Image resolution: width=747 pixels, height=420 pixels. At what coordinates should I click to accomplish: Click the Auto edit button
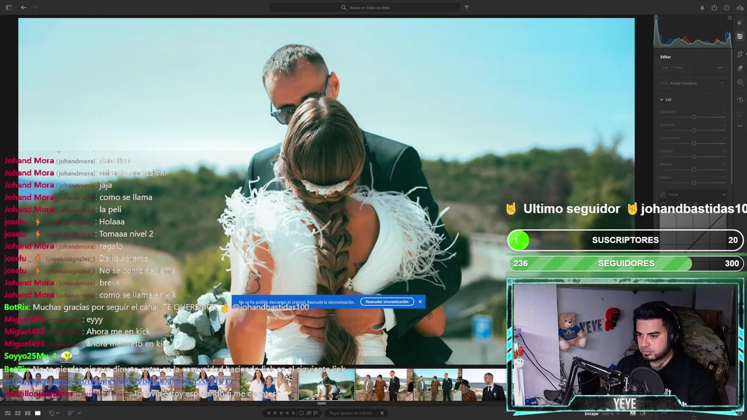click(x=666, y=68)
